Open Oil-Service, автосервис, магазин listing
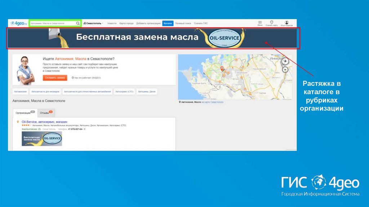This screenshot has height=207, width=369. (44, 122)
